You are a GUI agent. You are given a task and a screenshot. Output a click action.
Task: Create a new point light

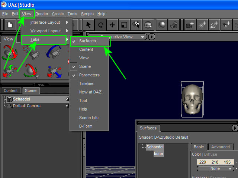click(x=202, y=25)
